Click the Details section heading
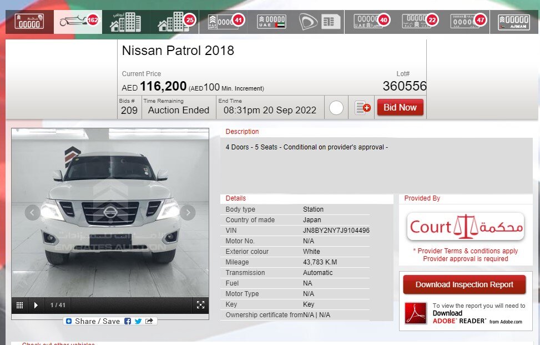540x345 pixels. click(235, 198)
